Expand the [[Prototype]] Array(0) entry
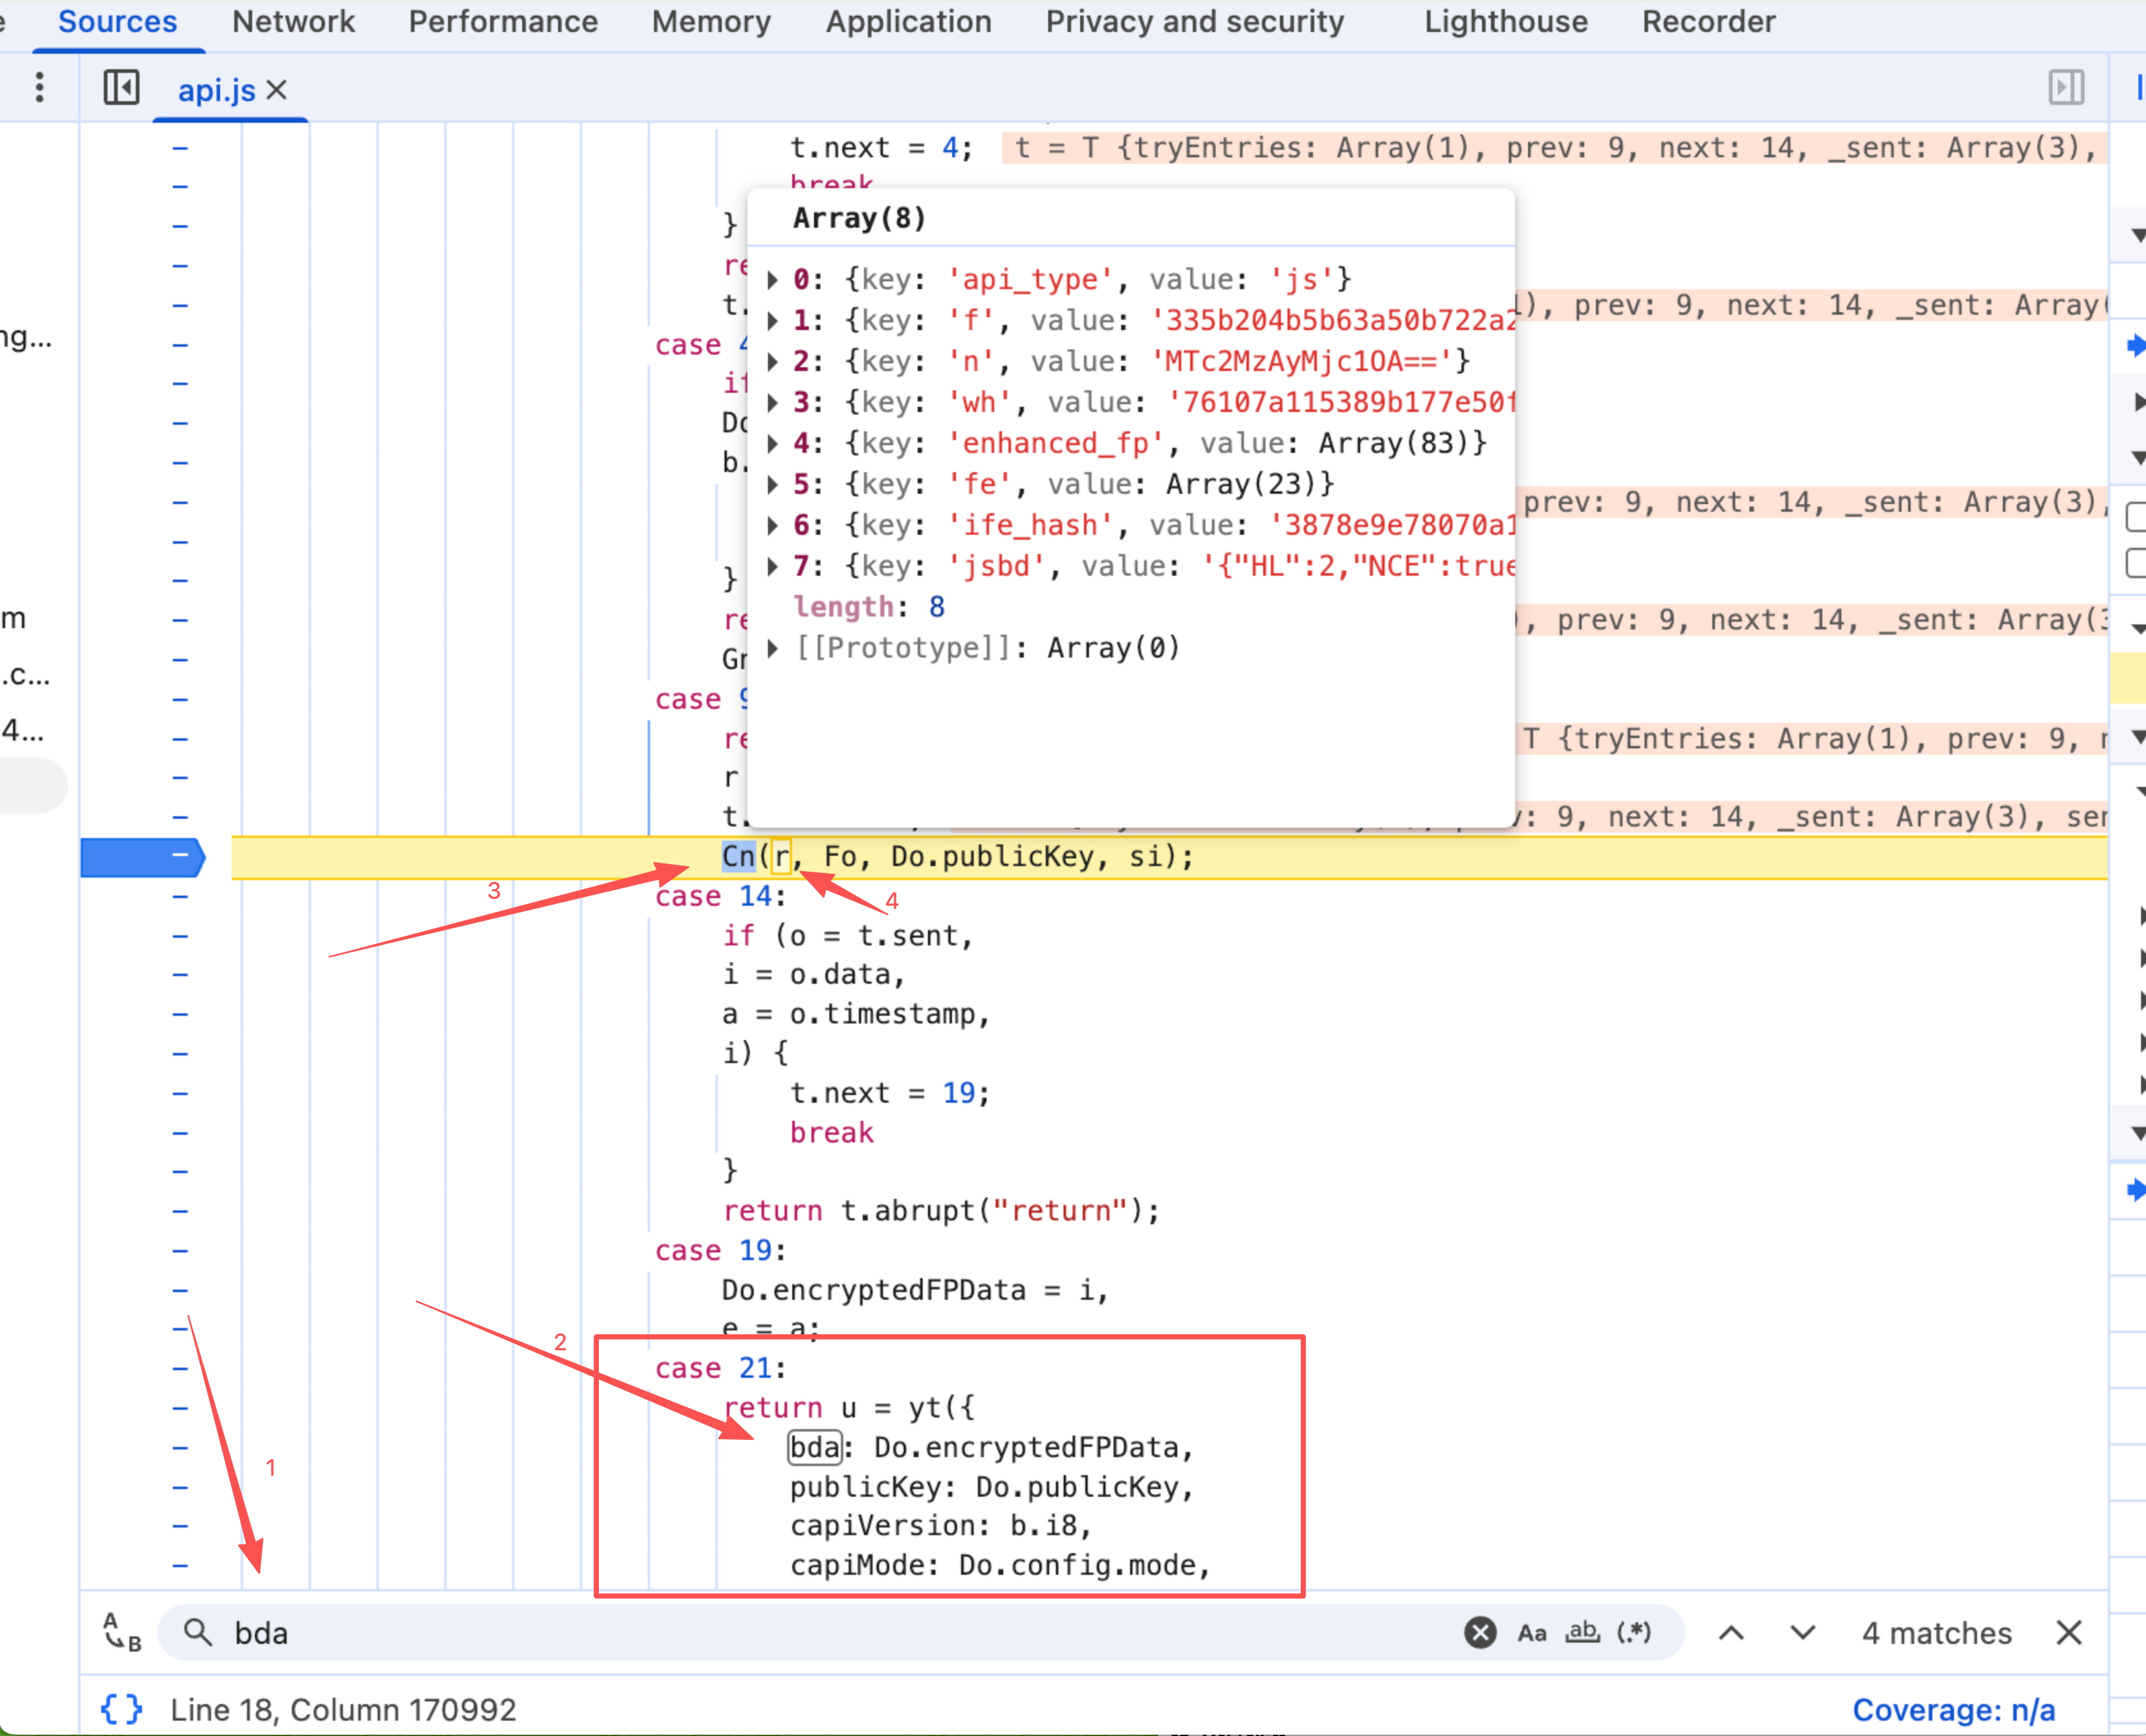Image resolution: width=2146 pixels, height=1736 pixels. pos(772,648)
